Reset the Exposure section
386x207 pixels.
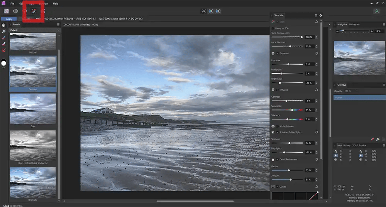point(317,53)
